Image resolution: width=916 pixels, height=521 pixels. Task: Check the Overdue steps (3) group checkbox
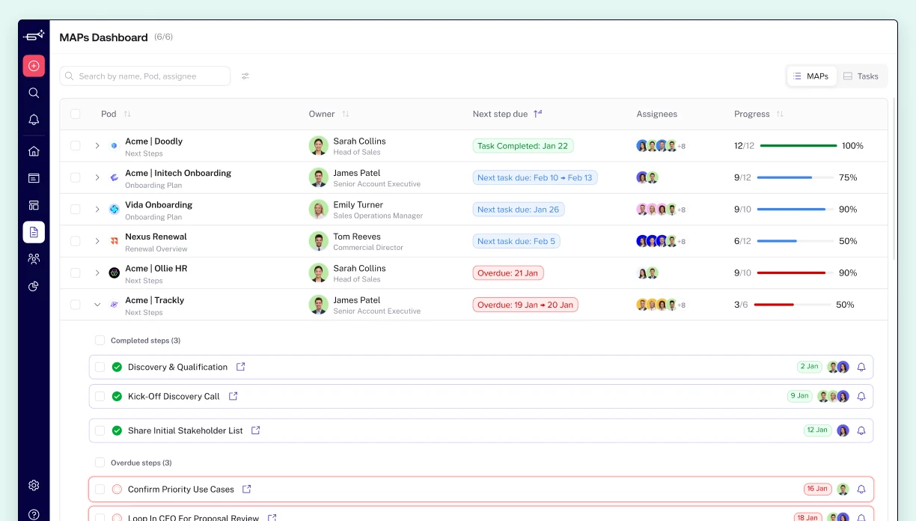(x=100, y=463)
